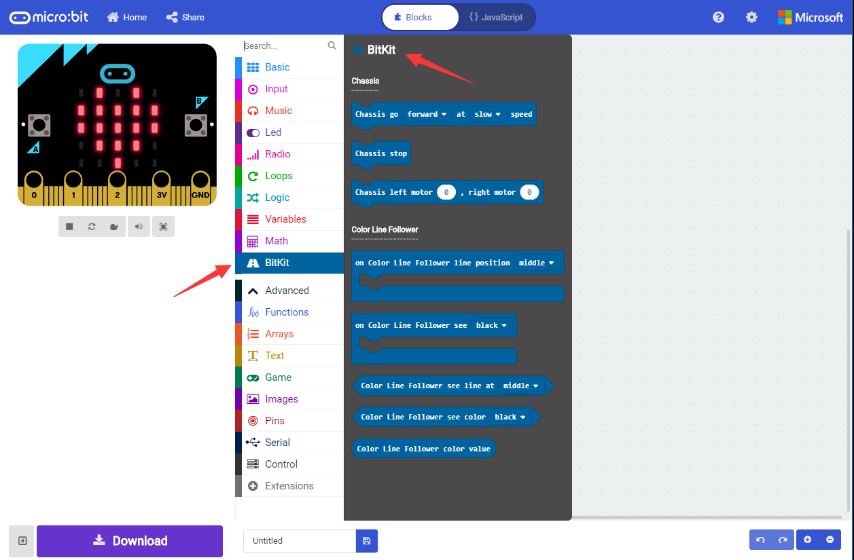The image size is (854, 560).
Task: Toggle simulator slow-motion snail icon
Action: pos(114,226)
